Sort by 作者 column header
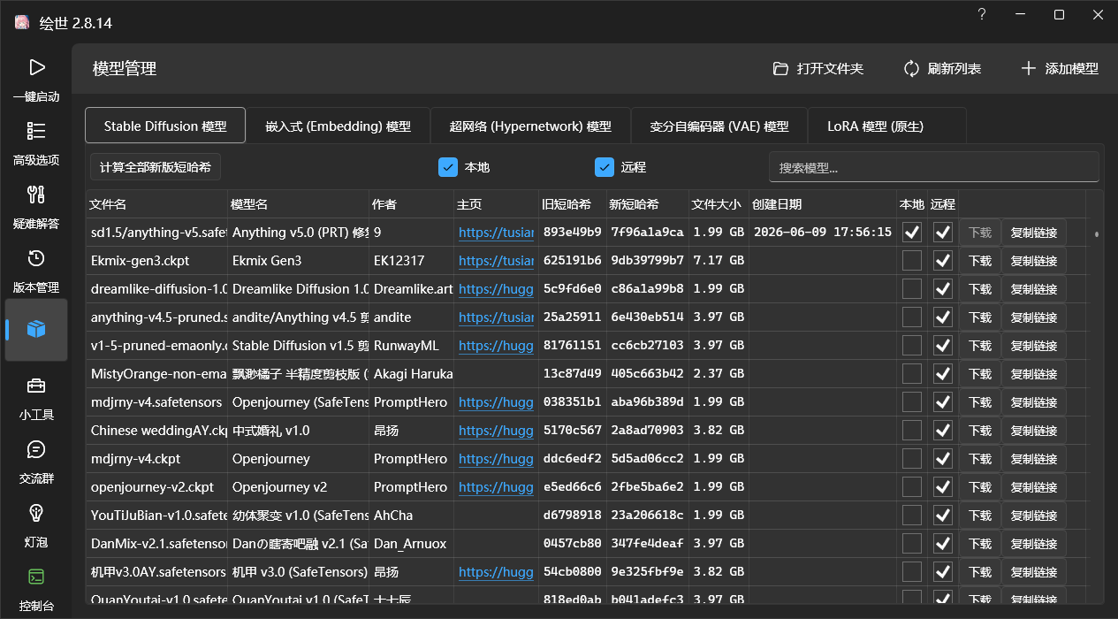The height and width of the screenshot is (619, 1118). click(x=411, y=204)
